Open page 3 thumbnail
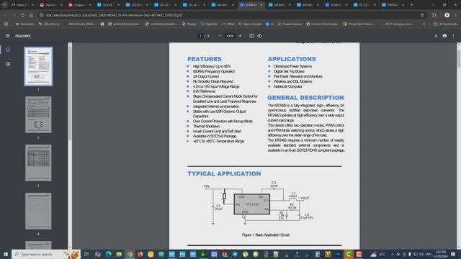Image resolution: width=461 pixels, height=259 pixels. point(38,163)
